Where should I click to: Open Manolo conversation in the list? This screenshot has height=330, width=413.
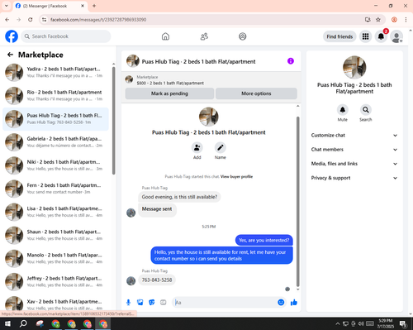[55, 258]
